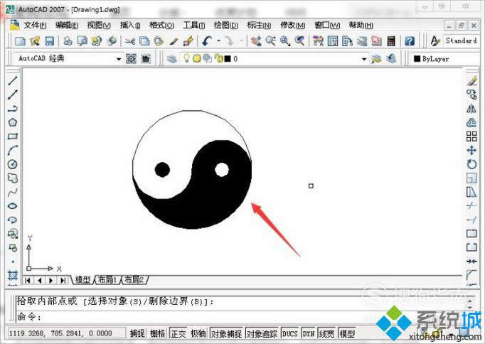
Task: Toggle DUCS in status bar
Action: [x=290, y=333]
